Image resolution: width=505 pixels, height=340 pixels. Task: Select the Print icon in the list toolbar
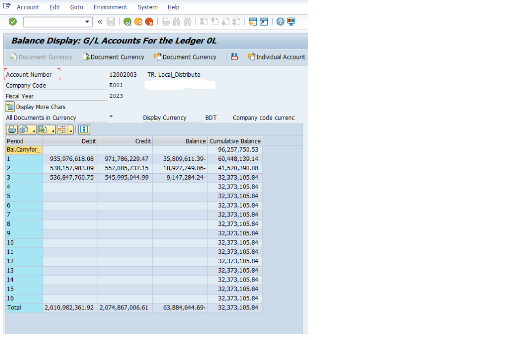11,129
